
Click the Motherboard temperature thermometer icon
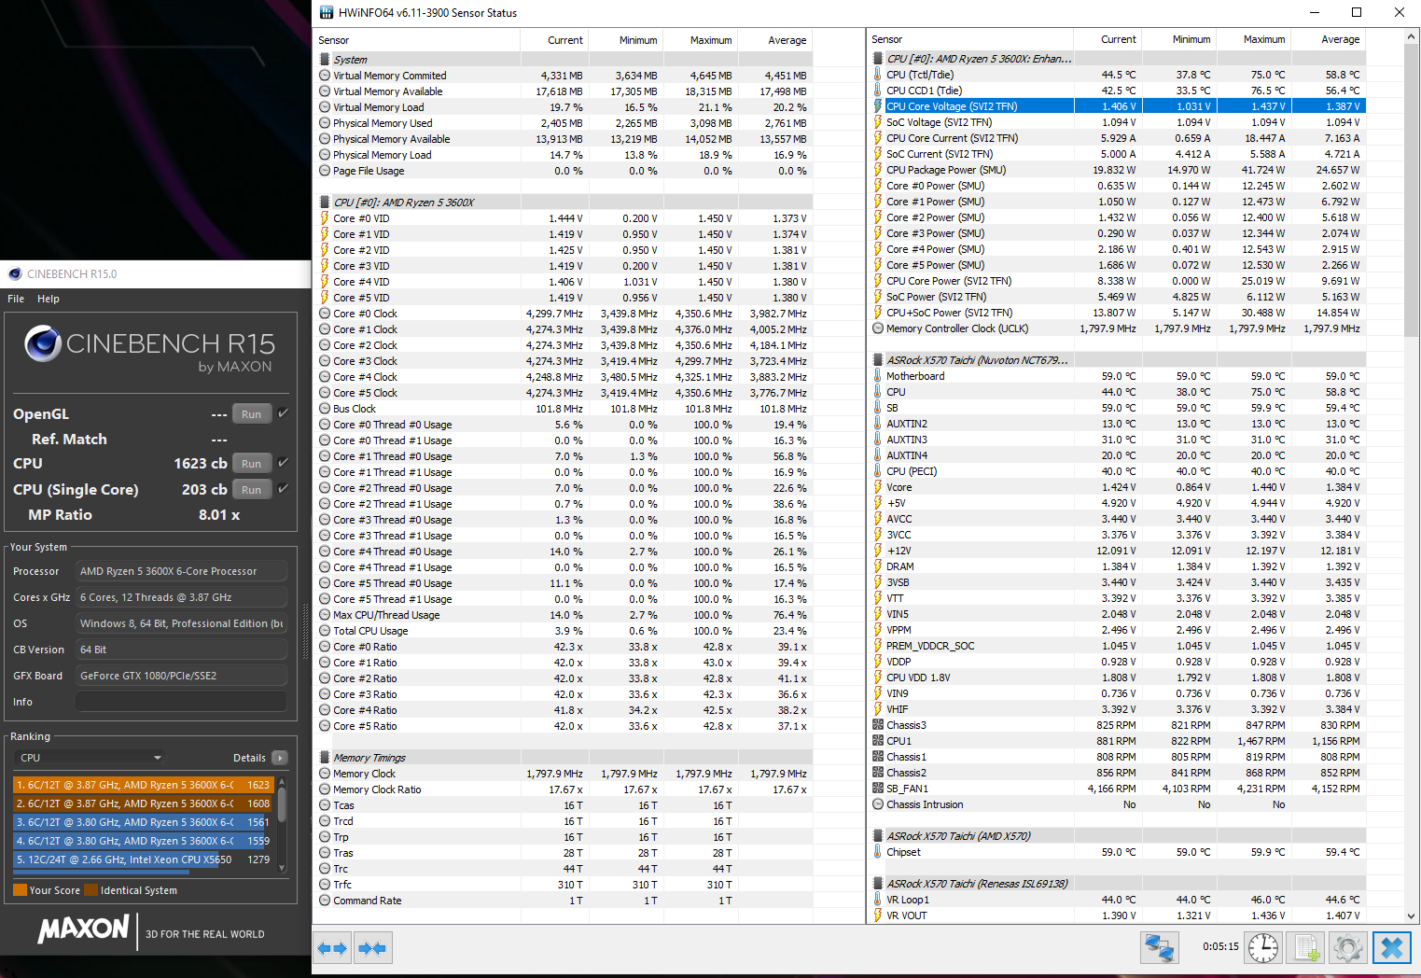click(878, 376)
